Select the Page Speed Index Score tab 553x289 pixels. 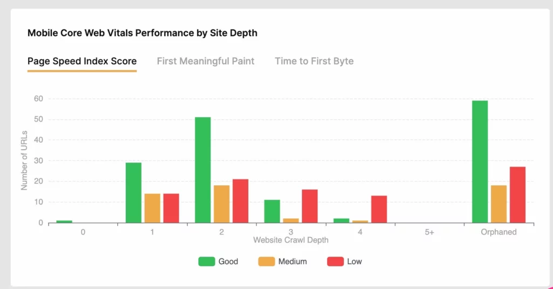coord(82,61)
